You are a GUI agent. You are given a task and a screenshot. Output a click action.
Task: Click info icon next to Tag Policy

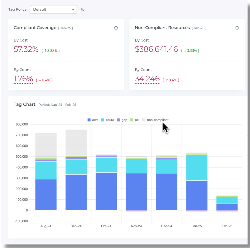click(x=83, y=9)
